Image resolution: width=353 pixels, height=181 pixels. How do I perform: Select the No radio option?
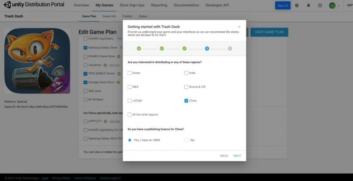pyautogui.click(x=187, y=140)
